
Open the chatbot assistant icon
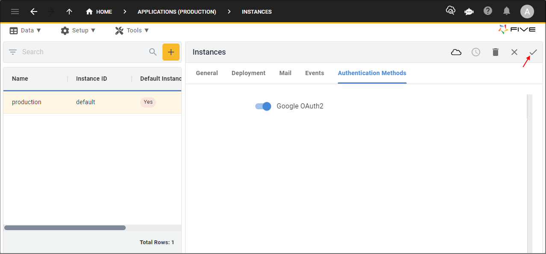pos(469,12)
